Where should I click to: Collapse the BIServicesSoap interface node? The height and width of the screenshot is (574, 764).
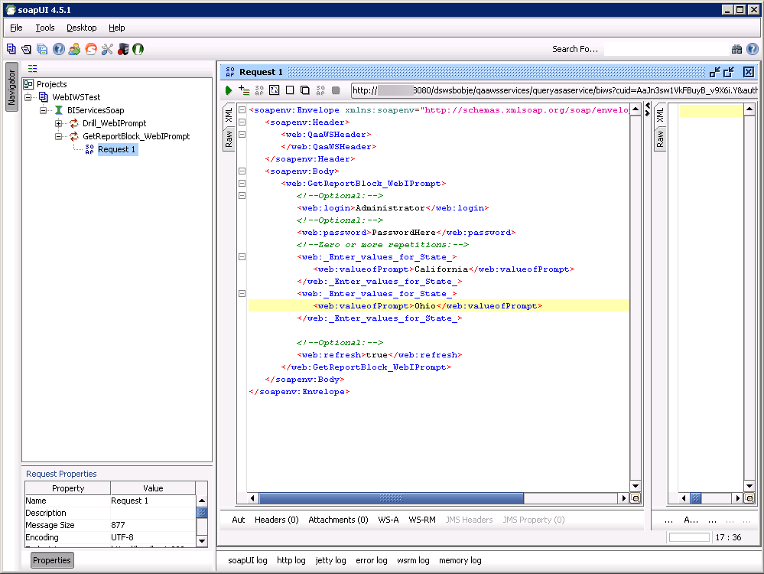click(44, 110)
